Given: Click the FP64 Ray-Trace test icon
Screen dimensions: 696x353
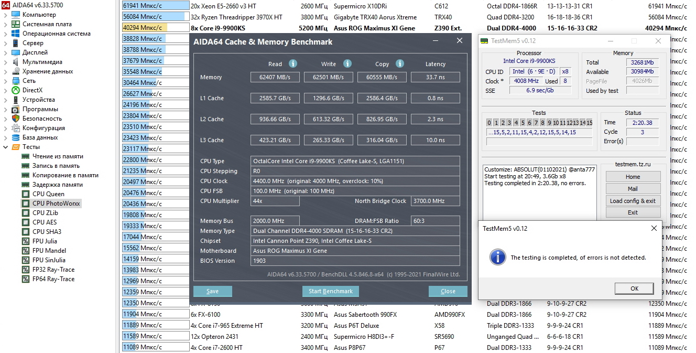Looking at the screenshot, I should pyautogui.click(x=25, y=279).
